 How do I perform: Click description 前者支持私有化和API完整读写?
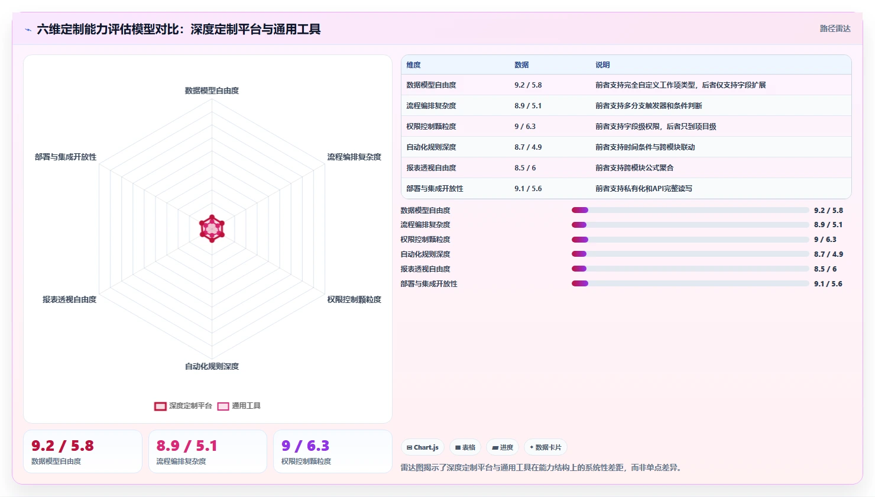click(644, 189)
